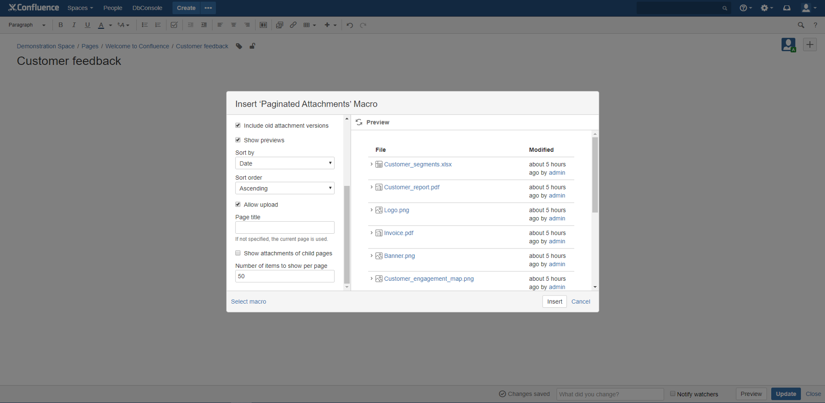Uncheck Show previews option
This screenshot has height=403, width=825.
(238, 140)
